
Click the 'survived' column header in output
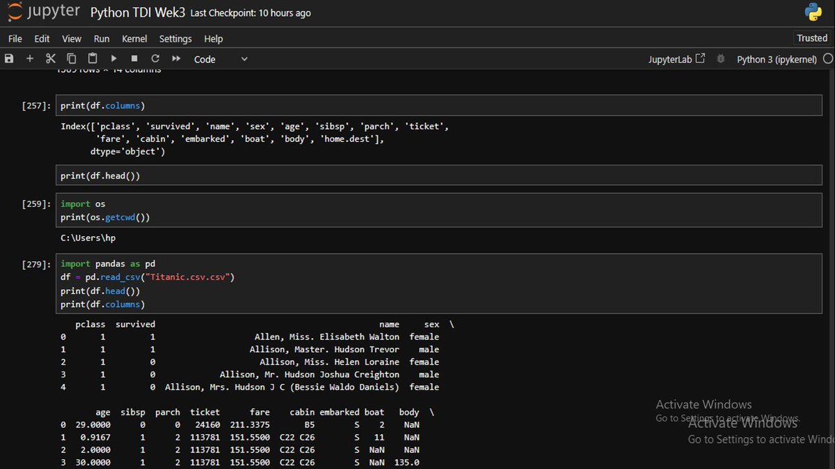(135, 324)
